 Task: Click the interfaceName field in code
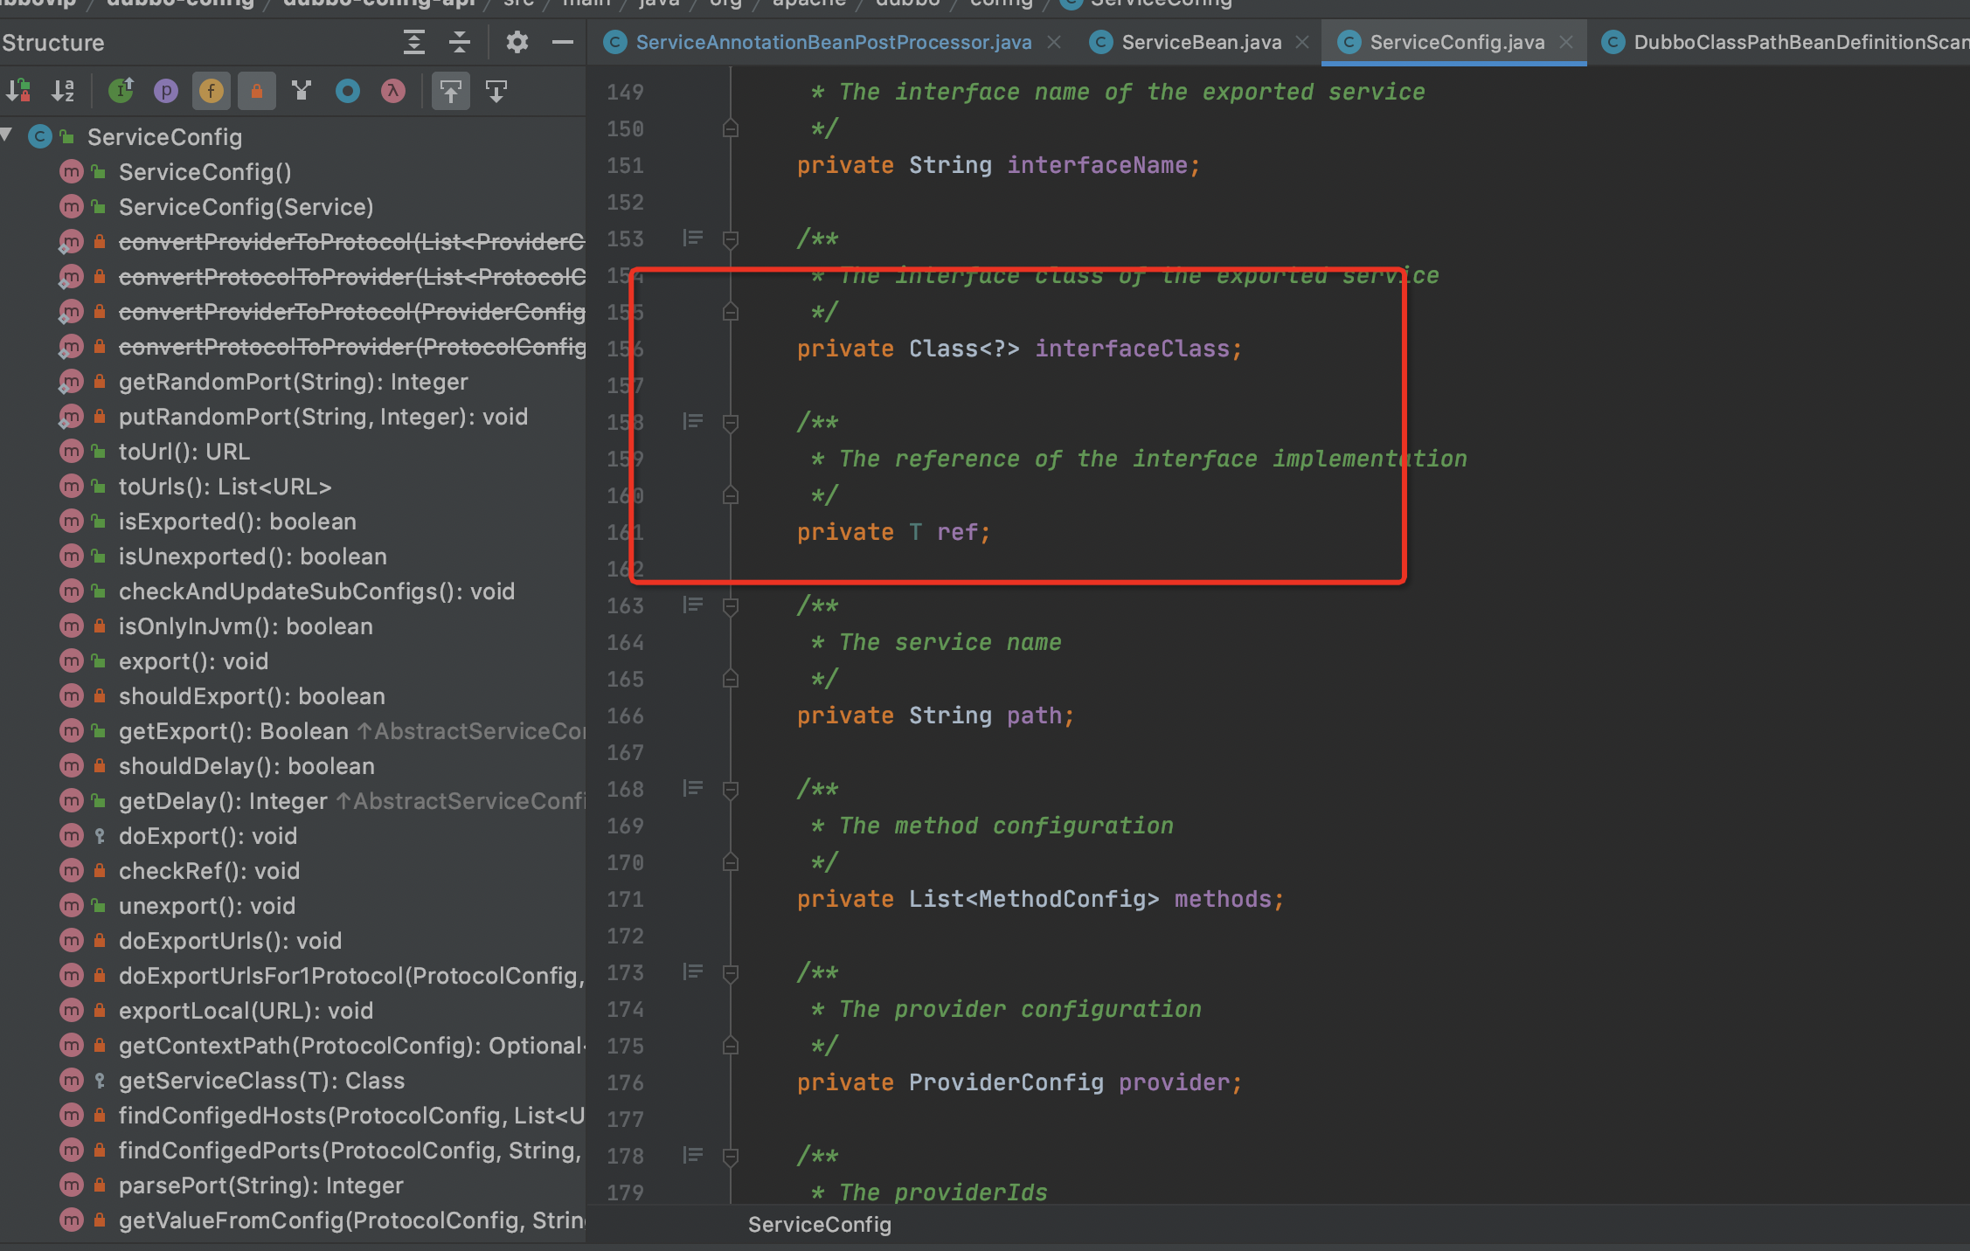pyautogui.click(x=1097, y=165)
